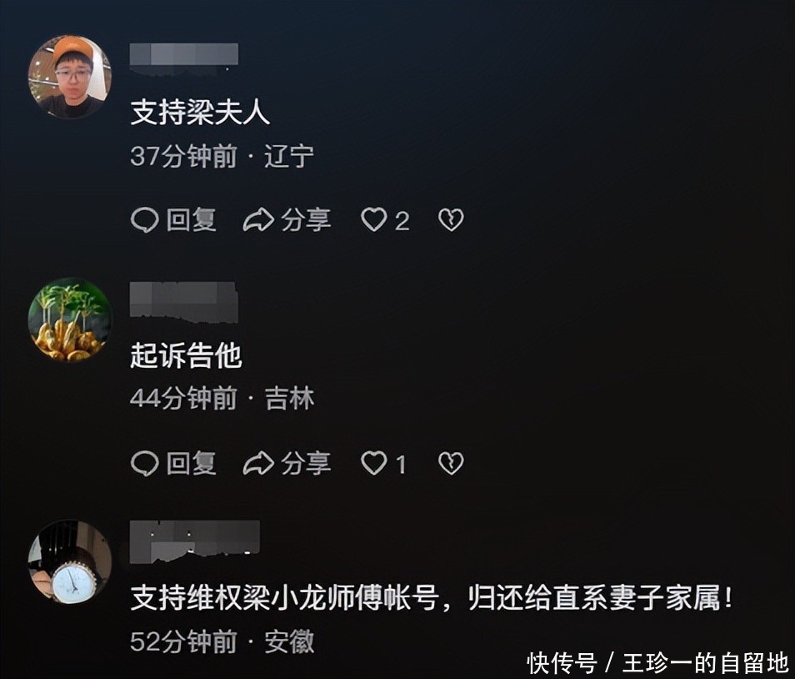Click share arrow icon under 起诉告他 comment

pos(258,464)
